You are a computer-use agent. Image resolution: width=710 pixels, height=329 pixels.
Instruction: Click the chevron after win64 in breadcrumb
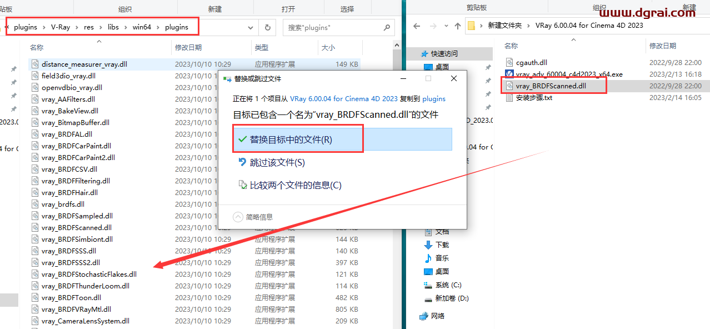[x=159, y=27]
